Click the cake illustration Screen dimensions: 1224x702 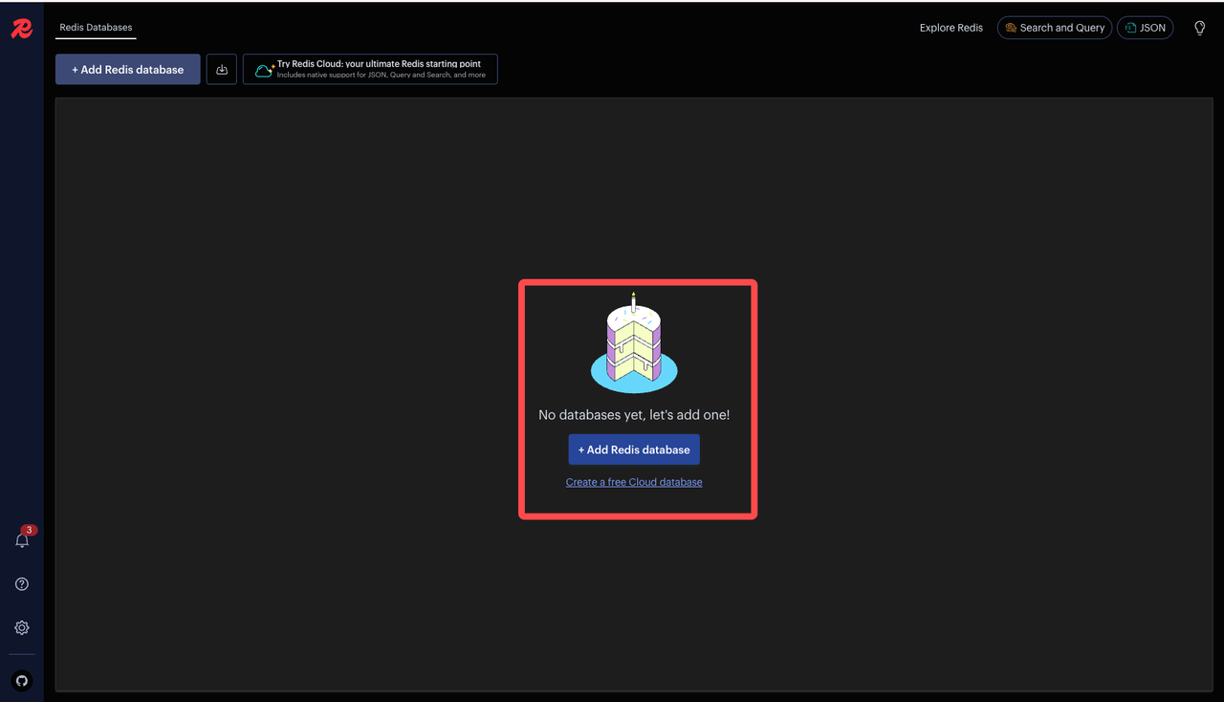tap(634, 344)
